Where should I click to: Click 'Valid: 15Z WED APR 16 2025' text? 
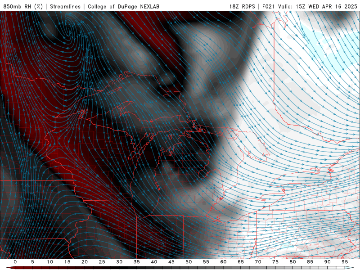[x=318, y=6]
